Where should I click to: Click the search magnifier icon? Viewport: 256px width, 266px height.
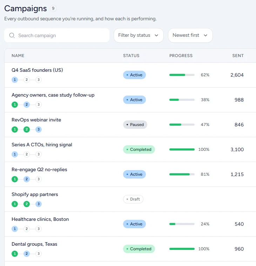(x=12, y=35)
